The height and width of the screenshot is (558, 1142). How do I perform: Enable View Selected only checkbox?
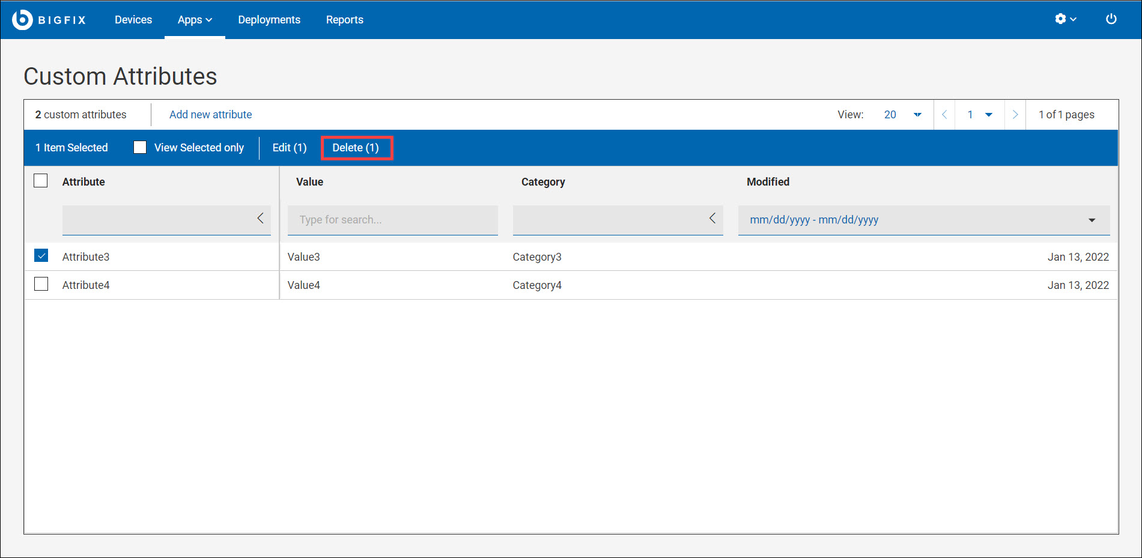[140, 148]
